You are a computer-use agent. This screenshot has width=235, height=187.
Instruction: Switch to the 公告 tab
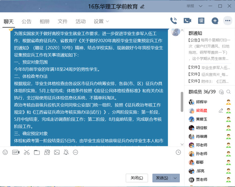pyautogui.click(x=26, y=21)
